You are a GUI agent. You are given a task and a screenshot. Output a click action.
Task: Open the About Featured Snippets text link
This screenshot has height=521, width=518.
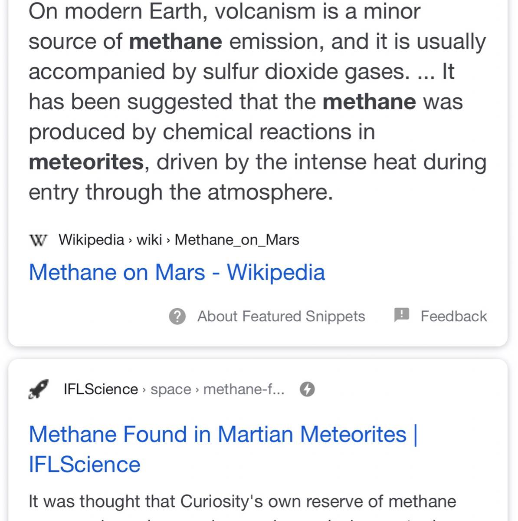[x=281, y=317]
